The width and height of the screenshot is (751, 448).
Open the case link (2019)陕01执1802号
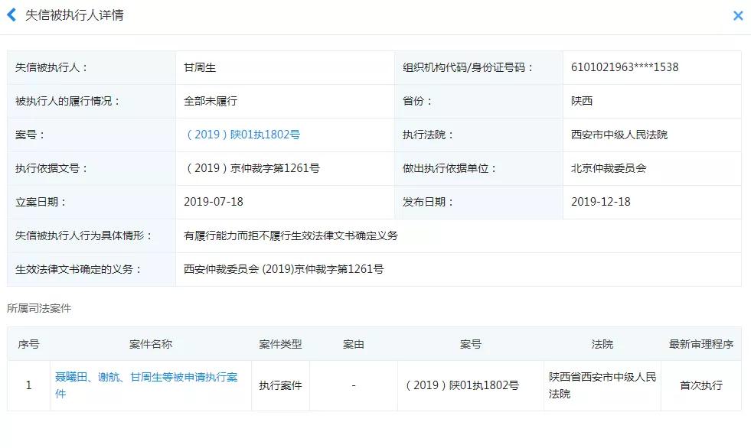point(241,135)
